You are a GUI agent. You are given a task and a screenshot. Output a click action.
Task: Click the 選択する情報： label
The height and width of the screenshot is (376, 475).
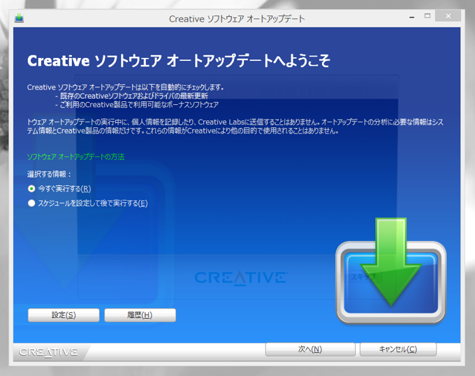point(49,174)
